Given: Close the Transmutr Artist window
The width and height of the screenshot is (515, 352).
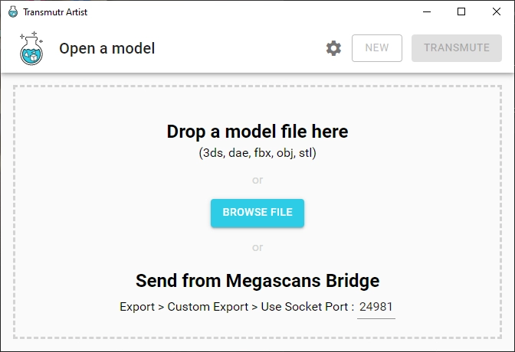Looking at the screenshot, I should coord(497,11).
